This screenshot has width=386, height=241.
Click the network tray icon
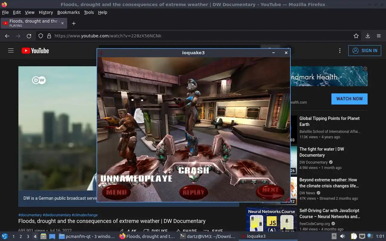(362, 236)
